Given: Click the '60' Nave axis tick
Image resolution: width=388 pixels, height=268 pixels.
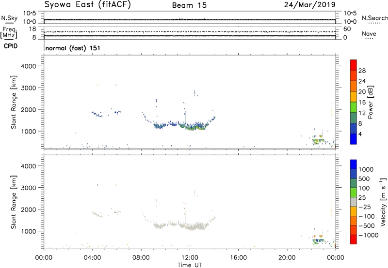Looking at the screenshot, I should 347,29.
